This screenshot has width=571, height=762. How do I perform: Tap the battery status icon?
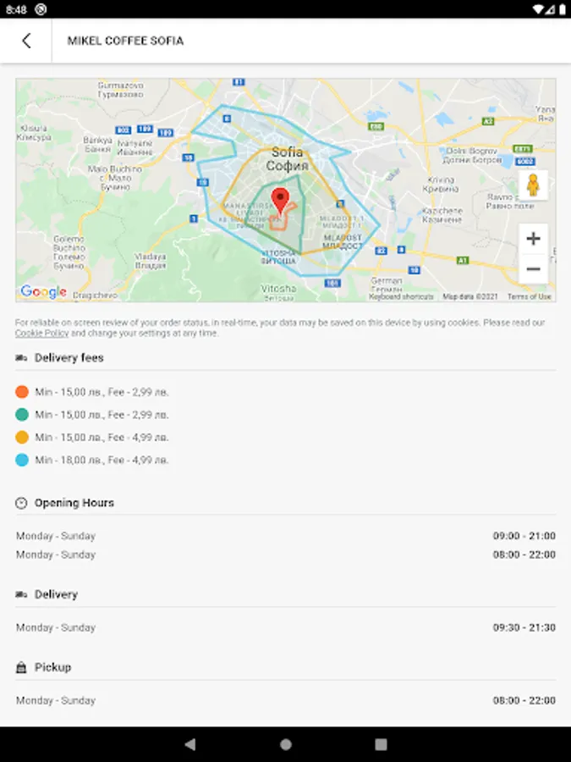[x=562, y=9]
